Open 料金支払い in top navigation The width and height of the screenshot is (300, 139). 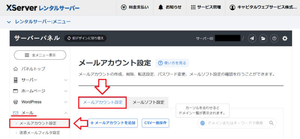click(135, 7)
